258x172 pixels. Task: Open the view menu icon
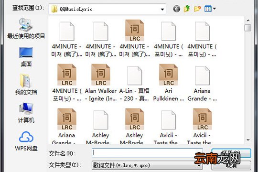pyautogui.click(x=208, y=9)
